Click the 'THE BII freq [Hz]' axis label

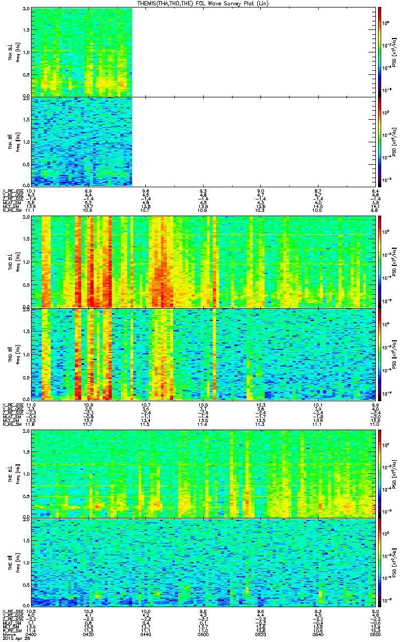13,563
